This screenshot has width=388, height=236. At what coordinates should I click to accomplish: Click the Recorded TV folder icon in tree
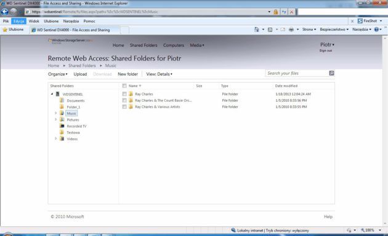tap(62, 126)
